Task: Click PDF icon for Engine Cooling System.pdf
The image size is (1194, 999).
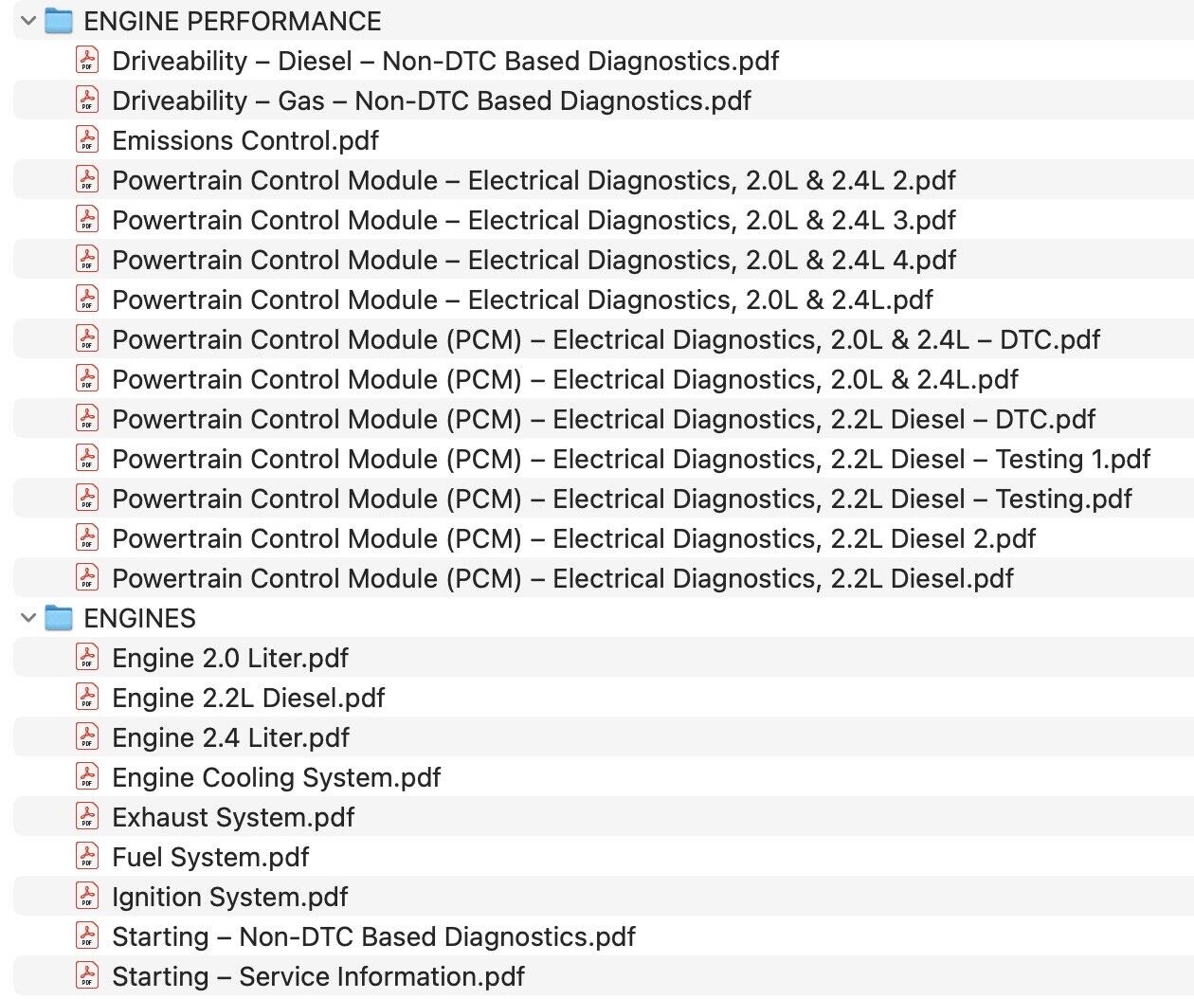Action: pyautogui.click(x=87, y=777)
